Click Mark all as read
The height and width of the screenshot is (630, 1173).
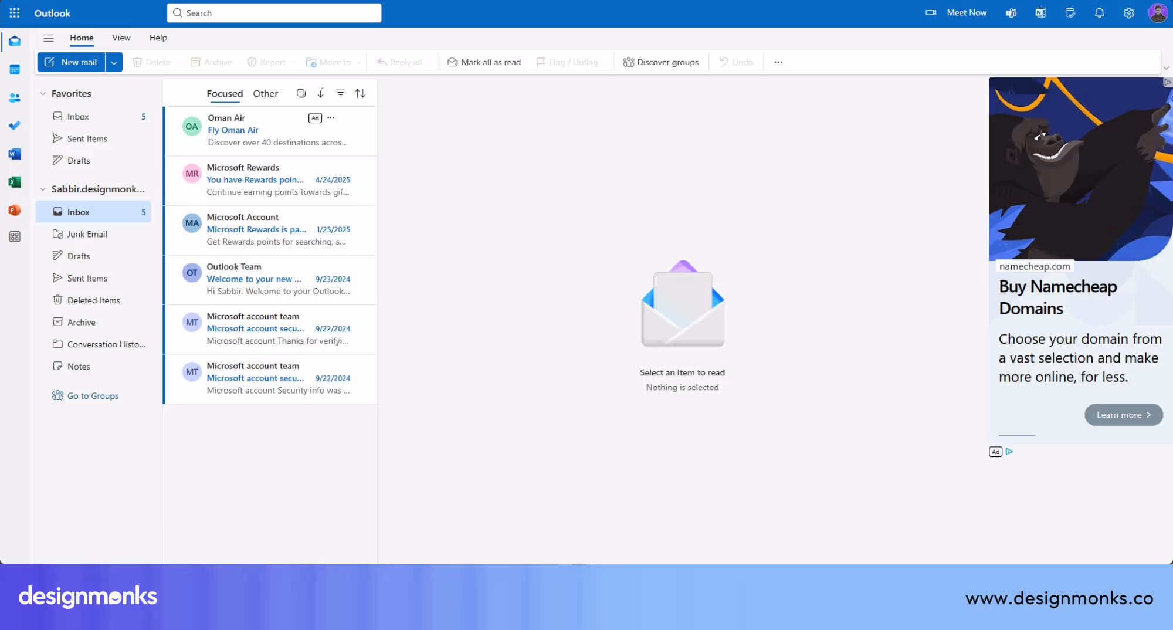pyautogui.click(x=484, y=62)
